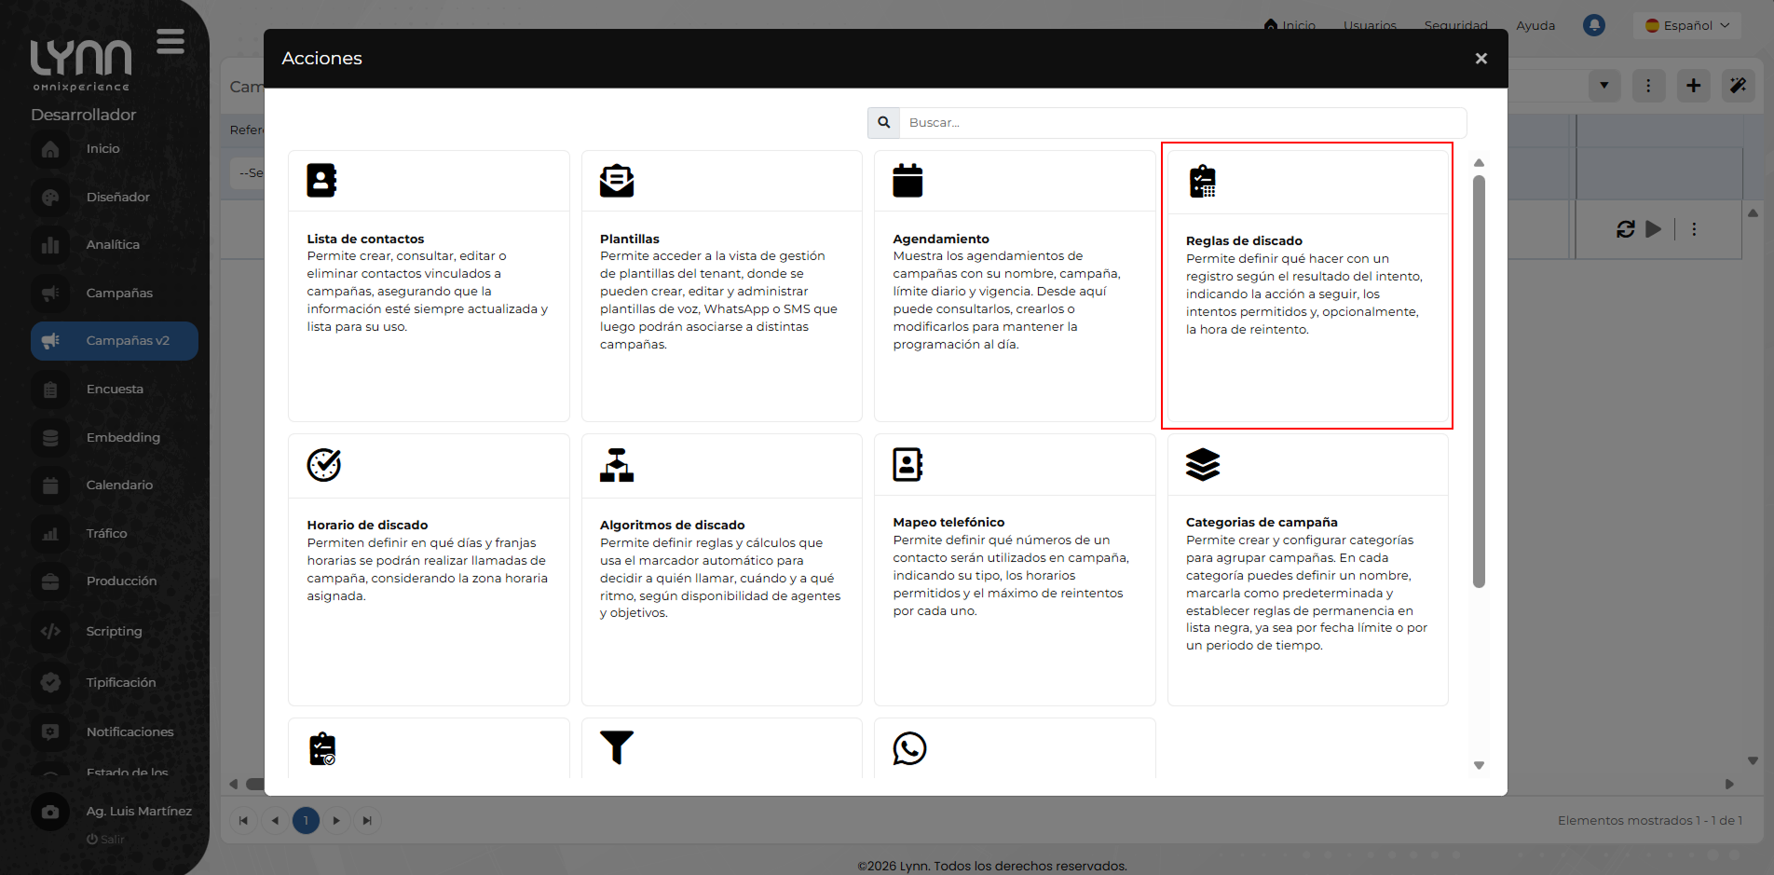Open Embedding in the sidebar
This screenshot has height=875, width=1774.
point(115,438)
